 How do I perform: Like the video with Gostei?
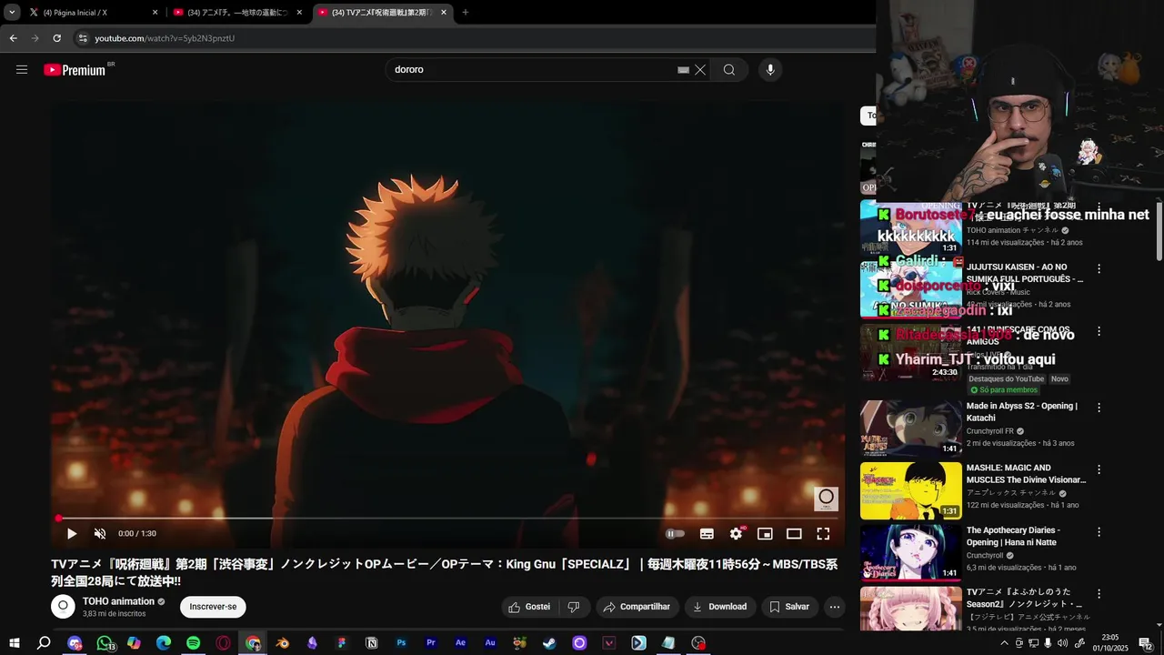tap(529, 607)
